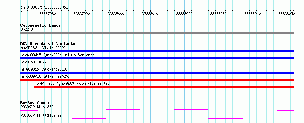Click nsv3758 (Kidd2008) label
The height and width of the screenshot is (123, 304).
click(39, 62)
